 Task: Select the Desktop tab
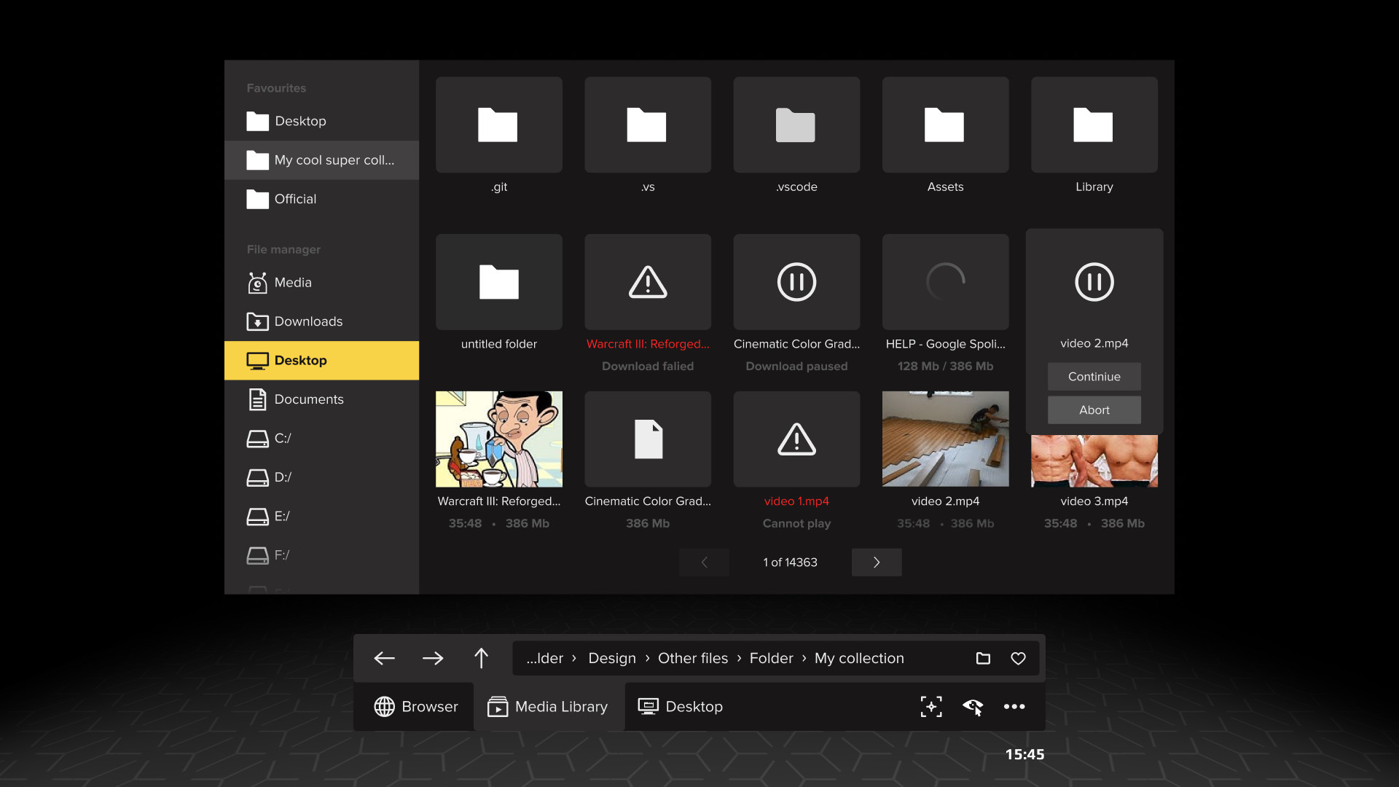click(679, 706)
